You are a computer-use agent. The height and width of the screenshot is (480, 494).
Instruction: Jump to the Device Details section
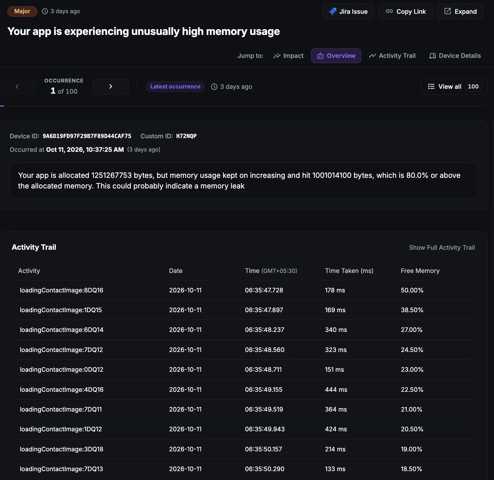tap(455, 56)
